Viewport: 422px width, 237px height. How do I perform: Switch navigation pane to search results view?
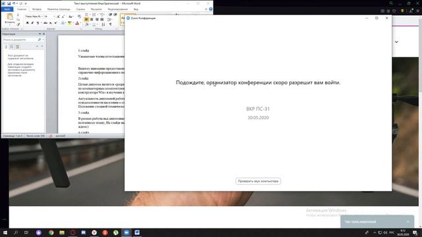click(x=17, y=47)
